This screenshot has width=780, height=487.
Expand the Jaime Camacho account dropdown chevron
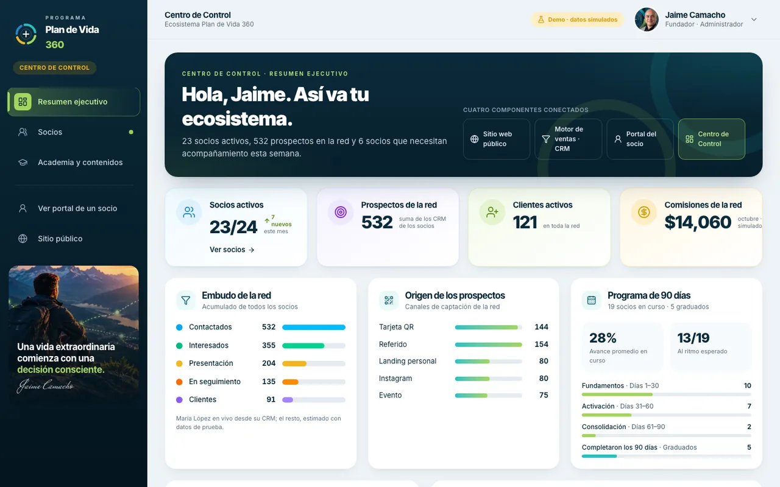tap(754, 19)
